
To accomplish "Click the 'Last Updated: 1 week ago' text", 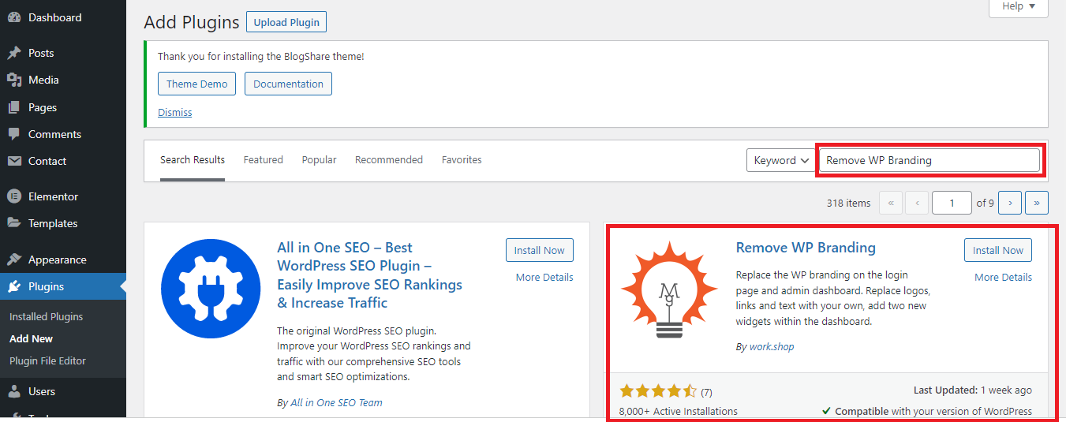I will coord(973,390).
